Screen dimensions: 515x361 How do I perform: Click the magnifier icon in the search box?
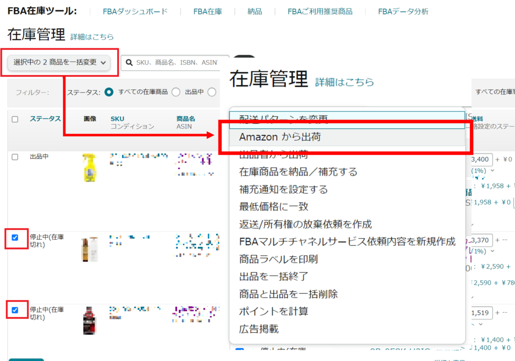[129, 62]
